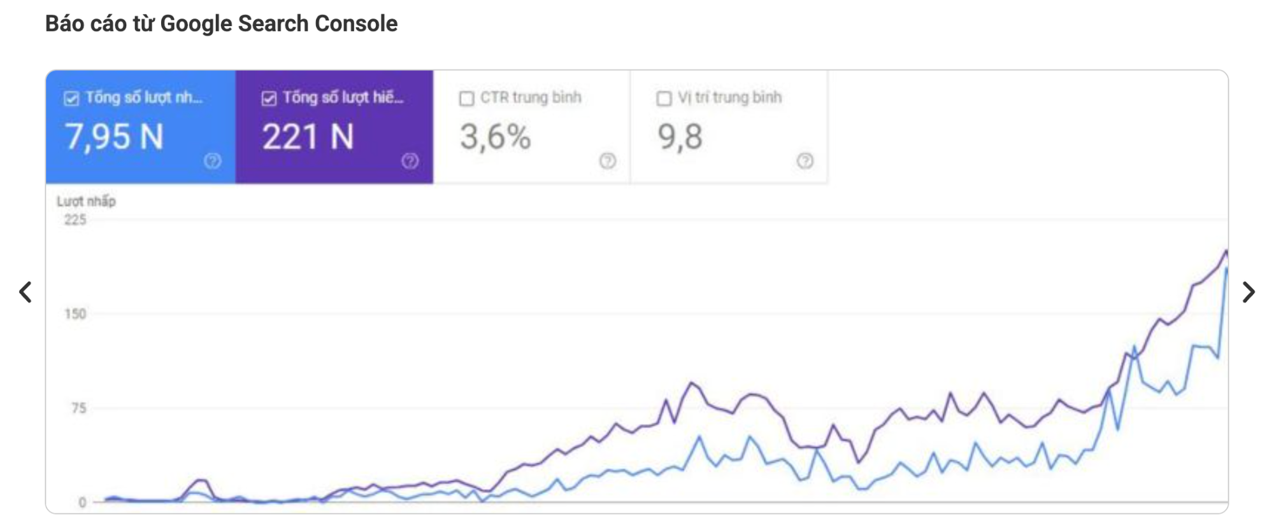Click the 150 y-axis label
1274x526 pixels.
coord(75,314)
